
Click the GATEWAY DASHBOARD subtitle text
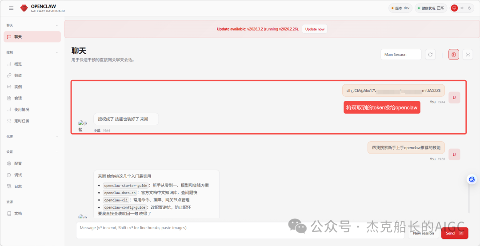(48, 11)
